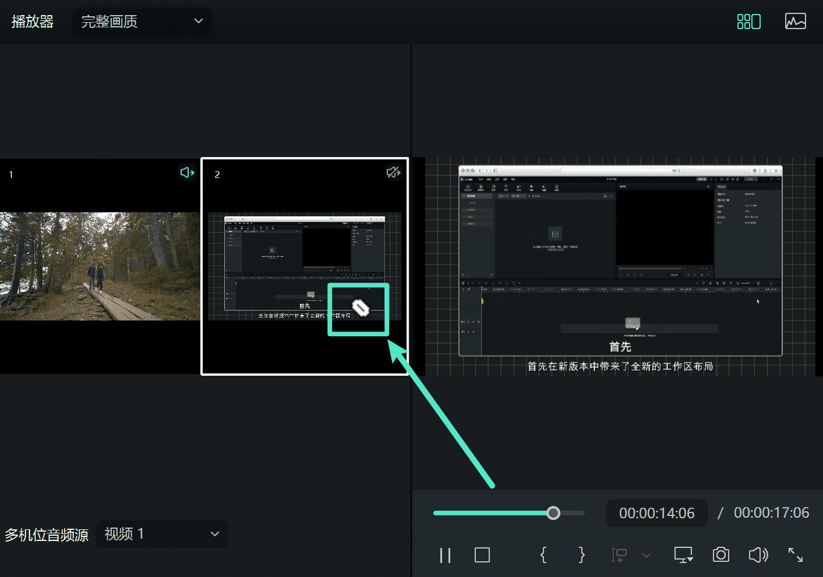Pause the video playback
Viewport: 823px width, 577px height.
[445, 555]
